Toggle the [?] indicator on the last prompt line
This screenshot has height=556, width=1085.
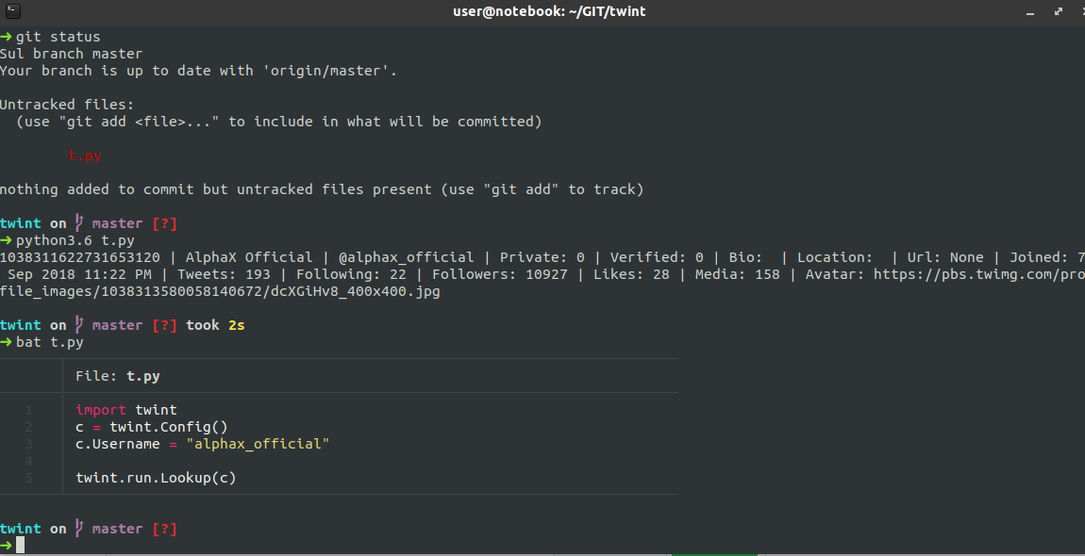coord(164,529)
